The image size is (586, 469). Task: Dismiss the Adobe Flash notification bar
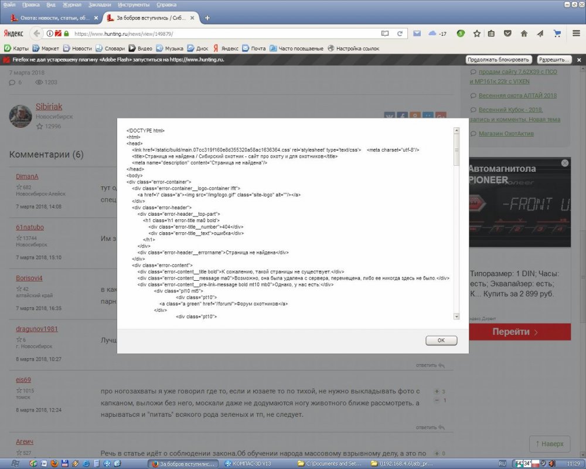579,60
